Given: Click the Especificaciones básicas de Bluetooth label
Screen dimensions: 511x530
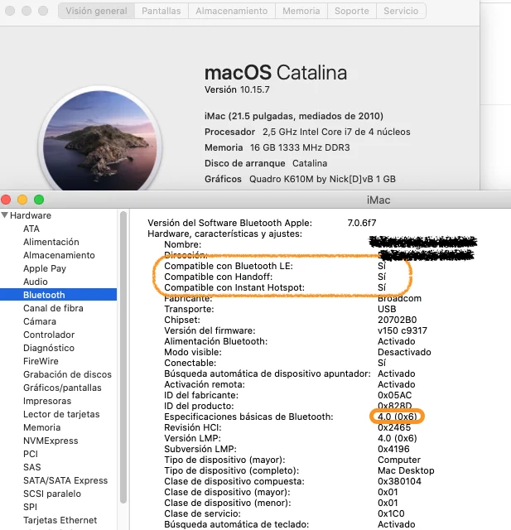Looking at the screenshot, I should [248, 417].
